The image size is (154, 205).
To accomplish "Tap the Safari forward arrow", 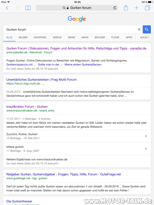I will click(18, 8).
